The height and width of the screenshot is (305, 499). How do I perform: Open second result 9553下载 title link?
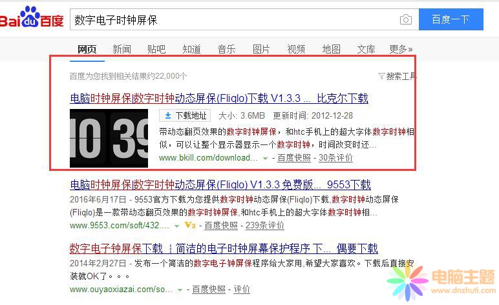point(220,184)
